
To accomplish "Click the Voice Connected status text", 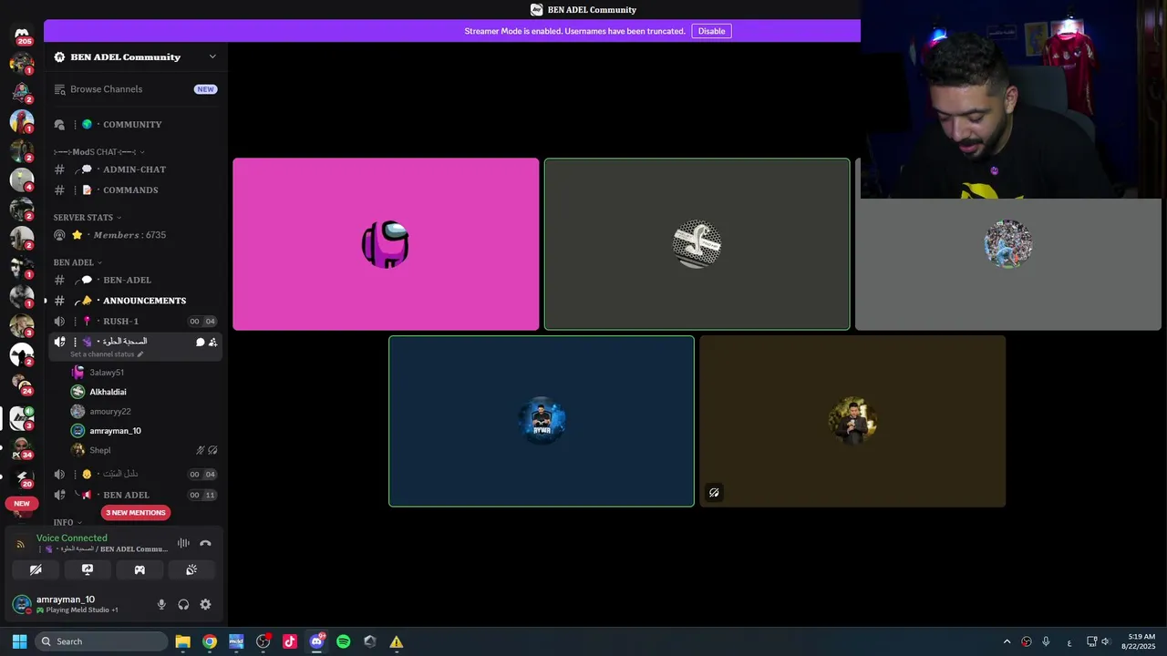I will pos(72,538).
